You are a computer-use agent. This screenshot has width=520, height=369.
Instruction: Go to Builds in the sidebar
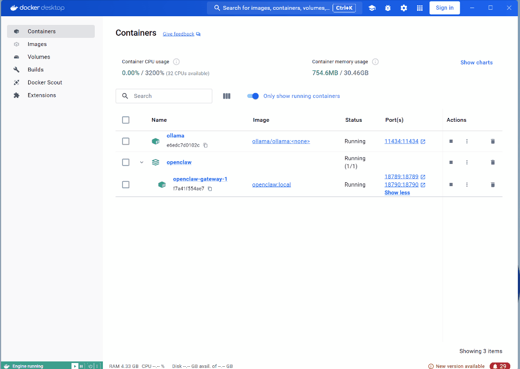[x=51, y=70]
